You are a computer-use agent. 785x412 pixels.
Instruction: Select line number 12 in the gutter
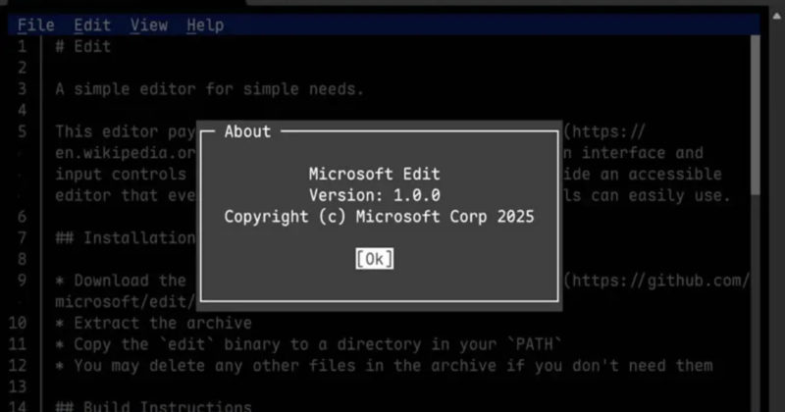tap(20, 366)
